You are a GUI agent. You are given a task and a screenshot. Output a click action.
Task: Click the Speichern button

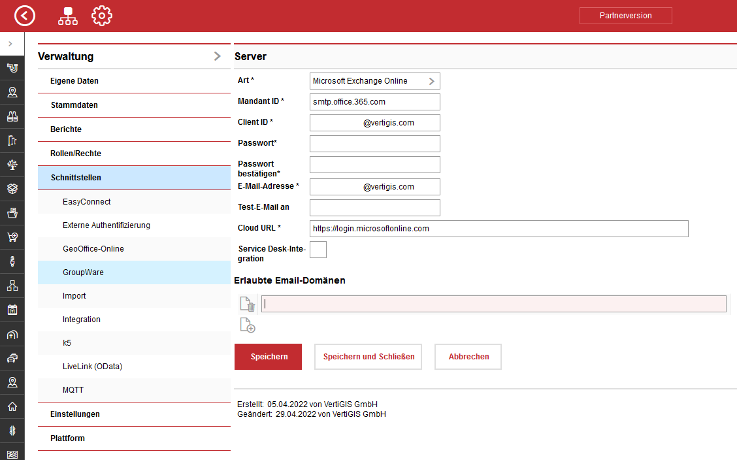(269, 357)
